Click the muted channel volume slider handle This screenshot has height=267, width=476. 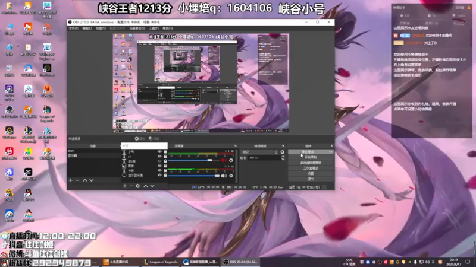(210, 160)
